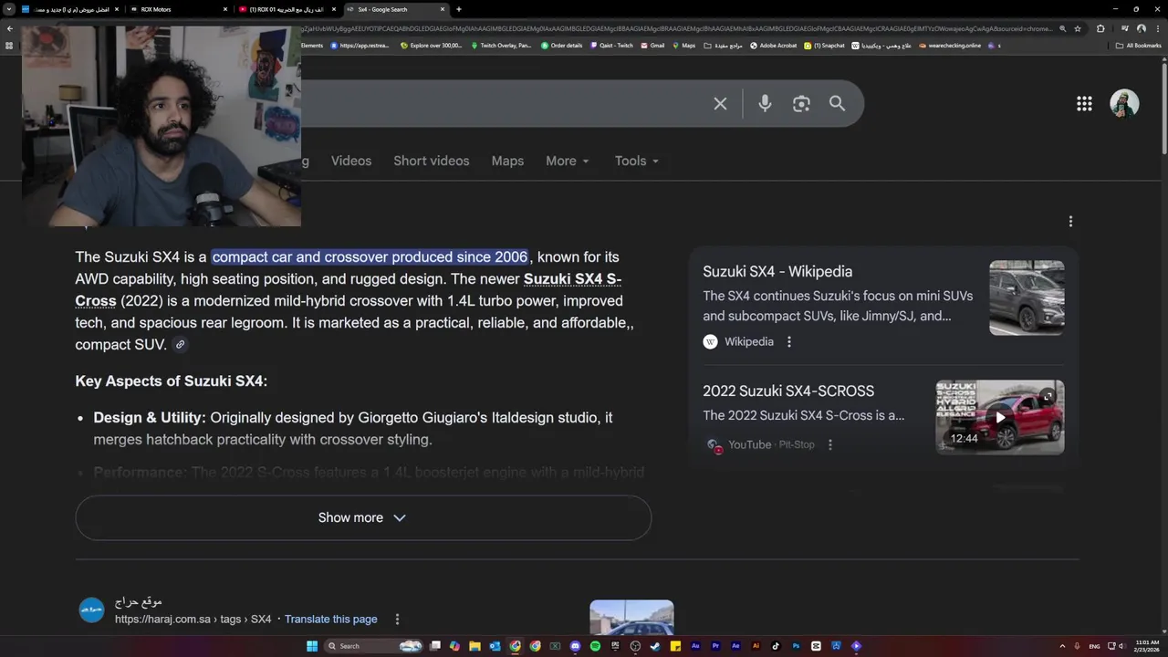Click the ENG language indicator
The height and width of the screenshot is (657, 1168).
pyautogui.click(x=1094, y=646)
